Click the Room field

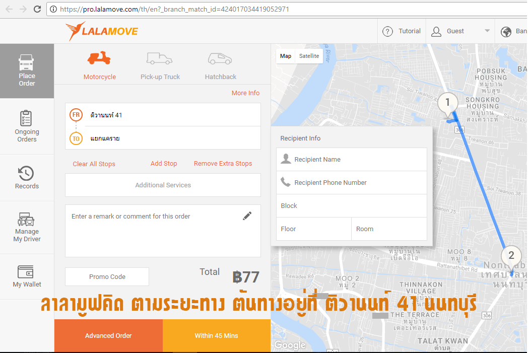coord(389,229)
